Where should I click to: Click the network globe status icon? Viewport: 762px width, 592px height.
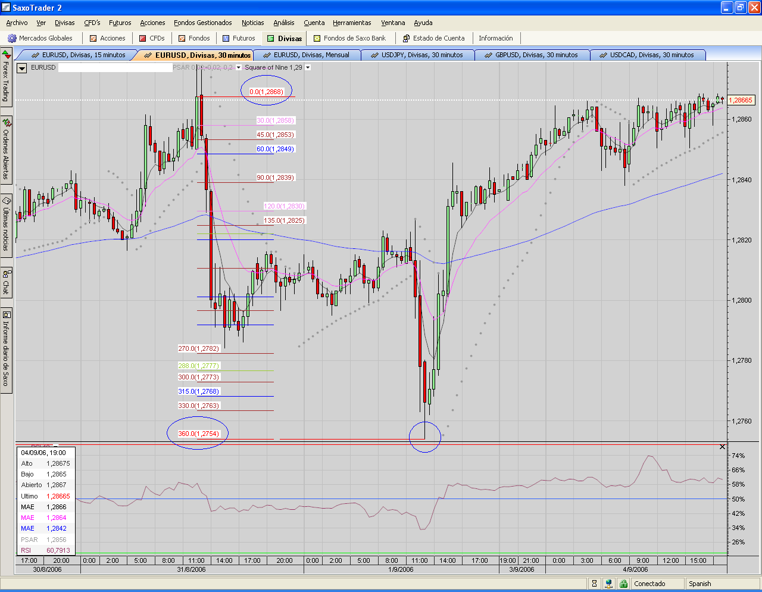(609, 584)
